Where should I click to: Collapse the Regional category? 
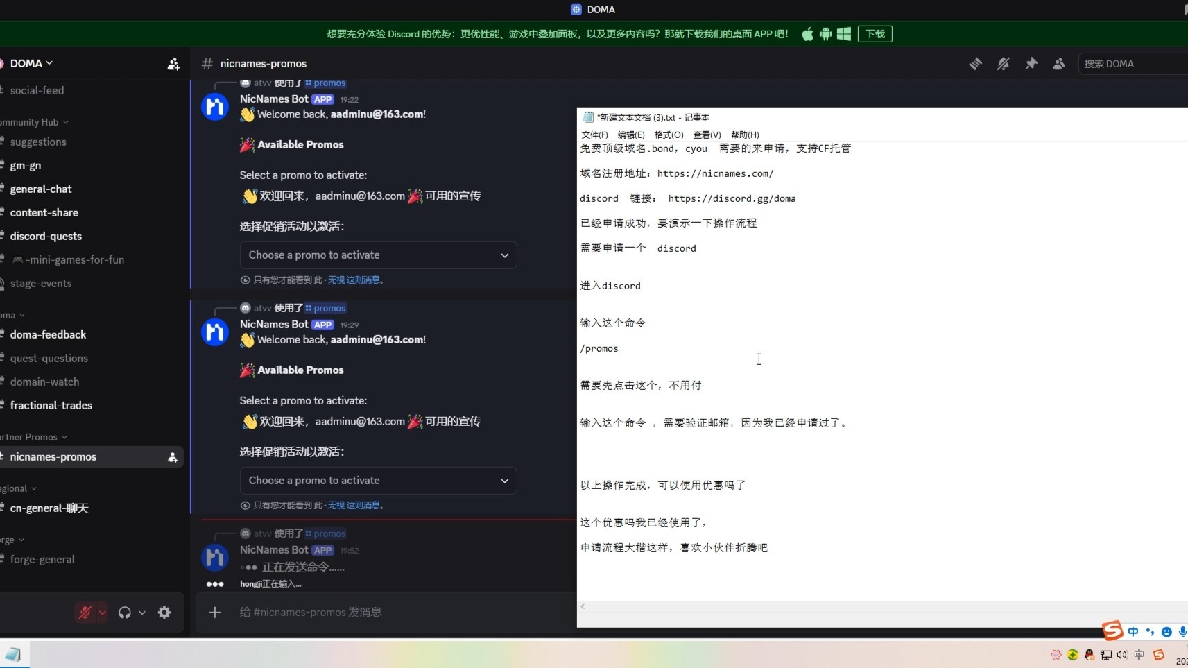pos(19,488)
